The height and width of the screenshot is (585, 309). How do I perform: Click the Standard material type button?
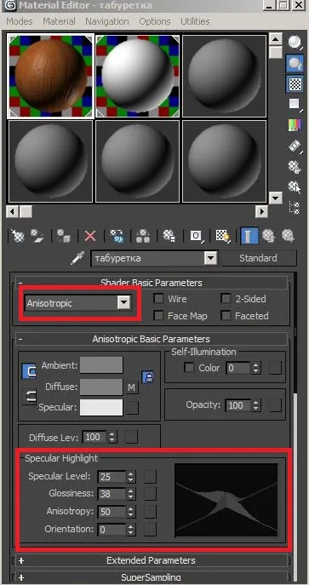(258, 258)
